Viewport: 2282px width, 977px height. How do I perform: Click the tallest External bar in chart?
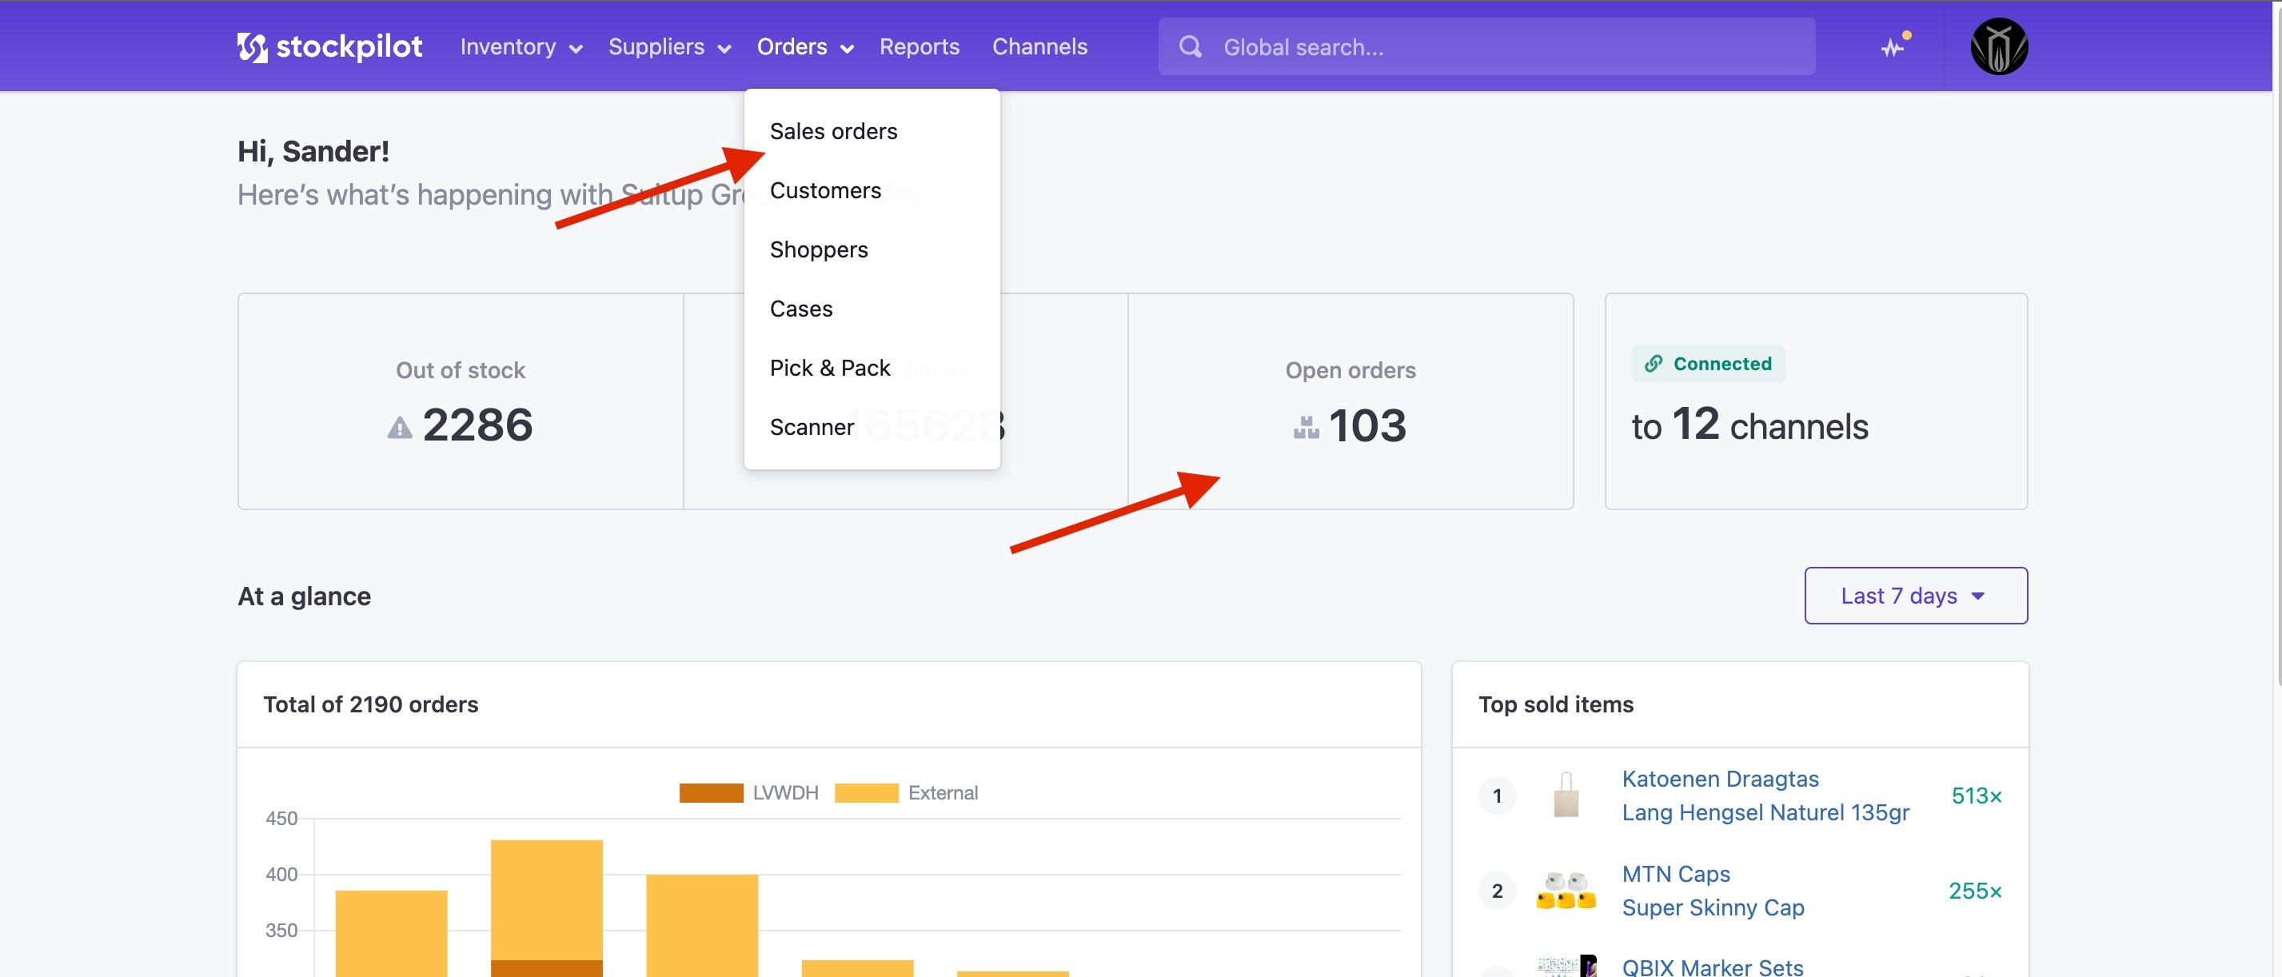545,900
